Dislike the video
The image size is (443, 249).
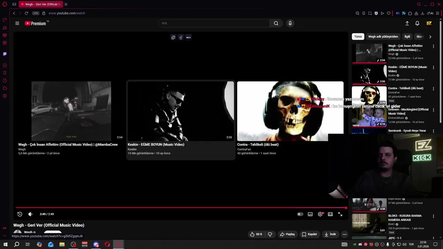click(270, 234)
